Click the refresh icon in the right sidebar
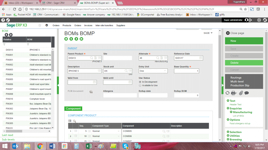The height and width of the screenshot is (150, 268). click(227, 93)
